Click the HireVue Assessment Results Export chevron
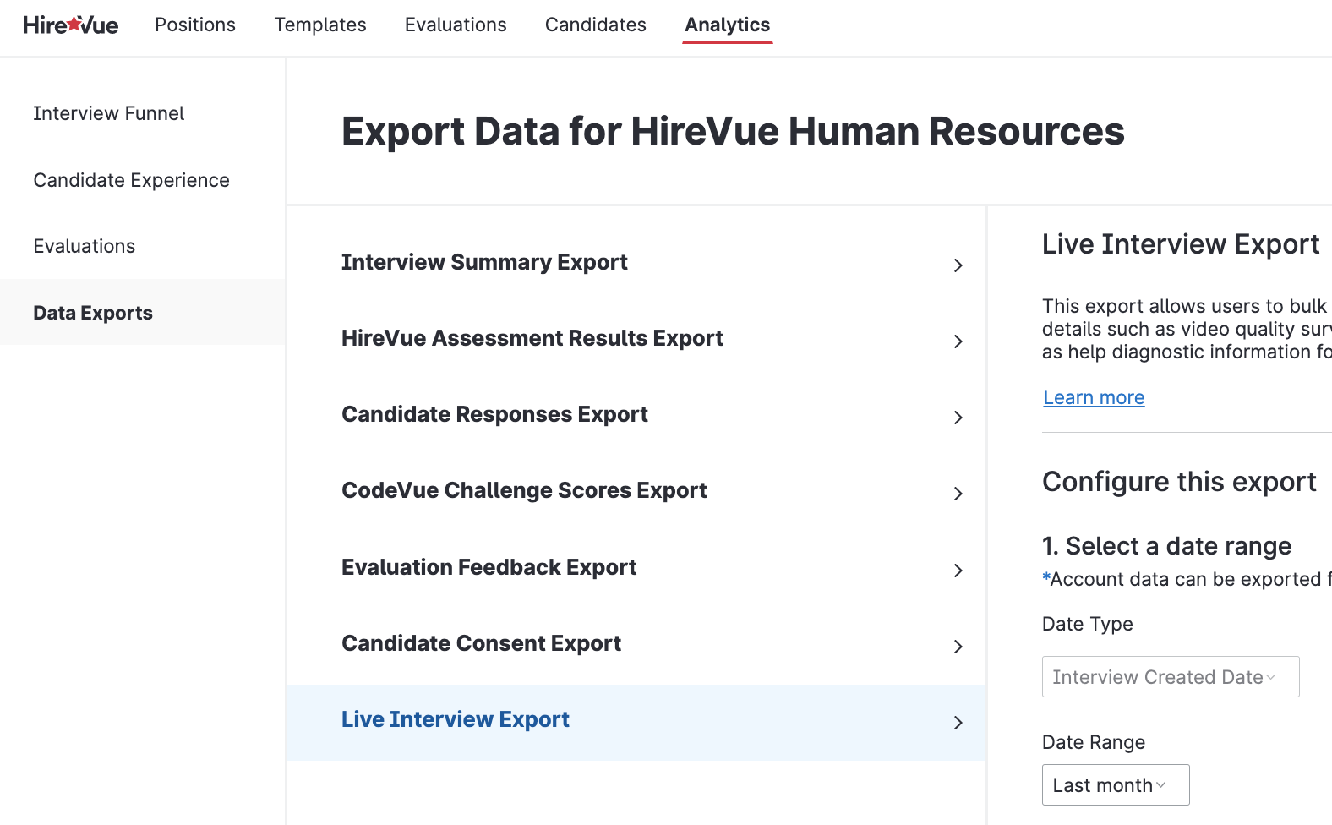The width and height of the screenshot is (1332, 825). pos(958,341)
